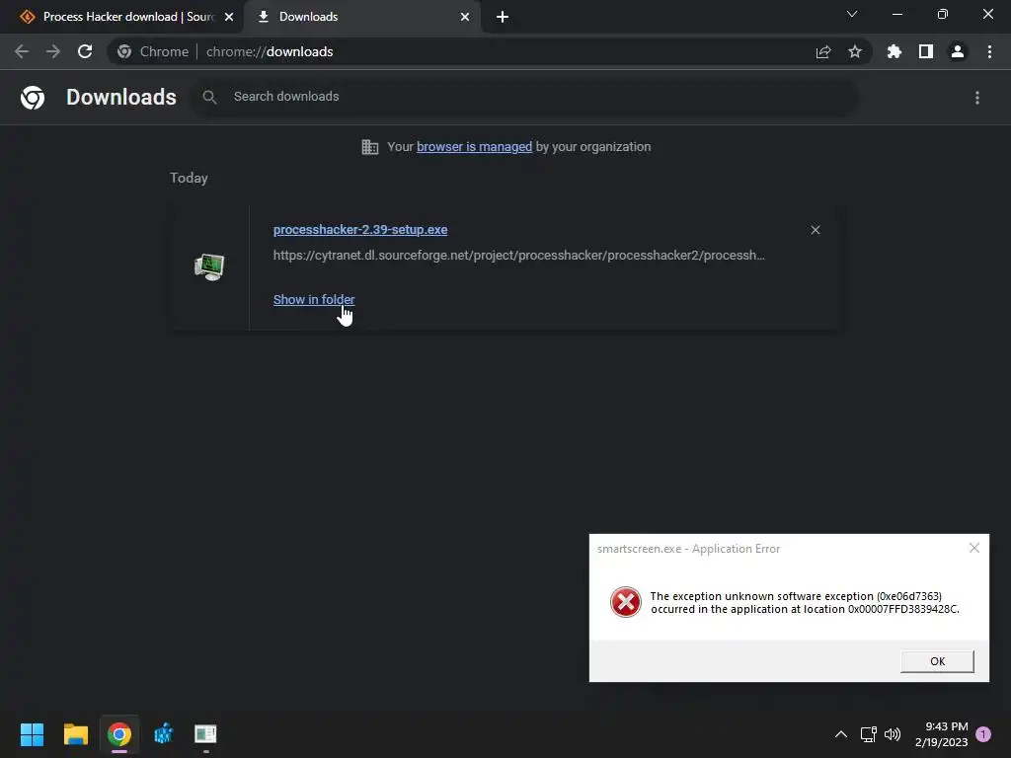1011x758 pixels.
Task: Open the Extensions puzzle icon
Action: 894,51
